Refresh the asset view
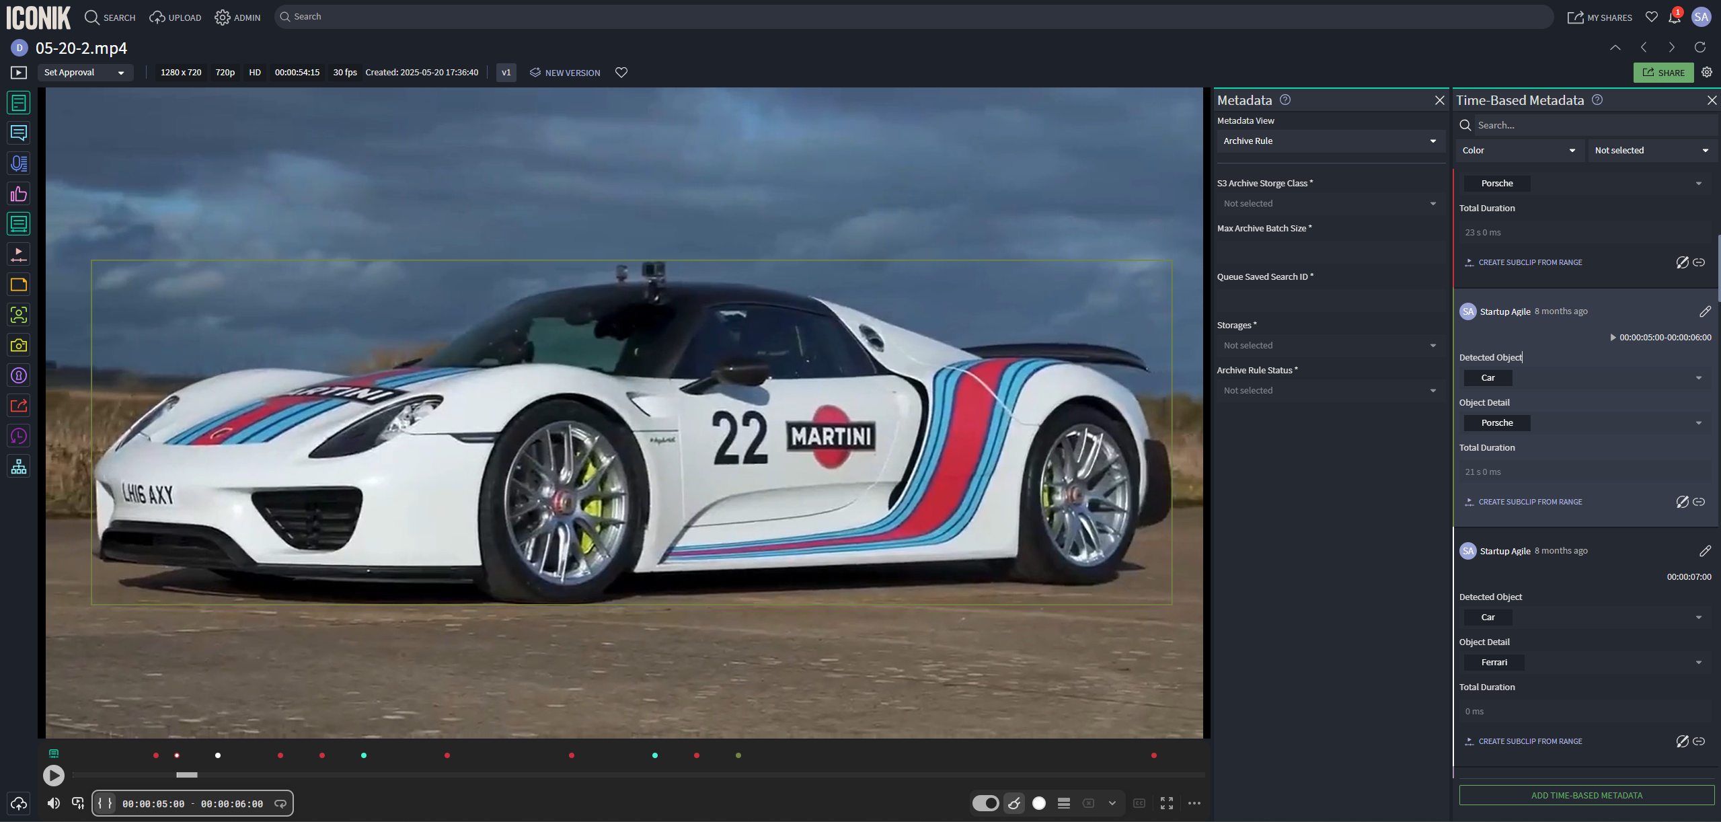This screenshot has height=822, width=1721. point(1700,47)
